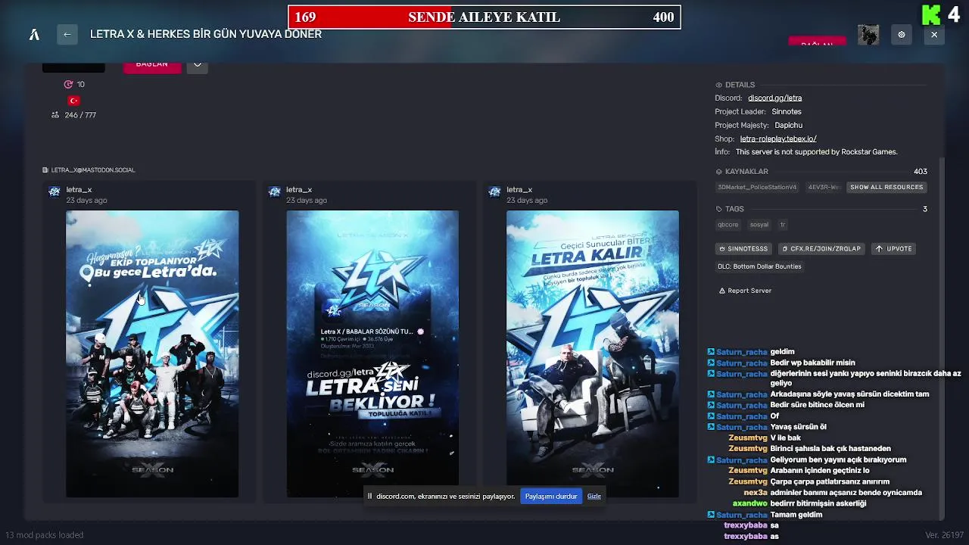
Task: Click the SINNOTESSS owner button
Action: pyautogui.click(x=743, y=248)
